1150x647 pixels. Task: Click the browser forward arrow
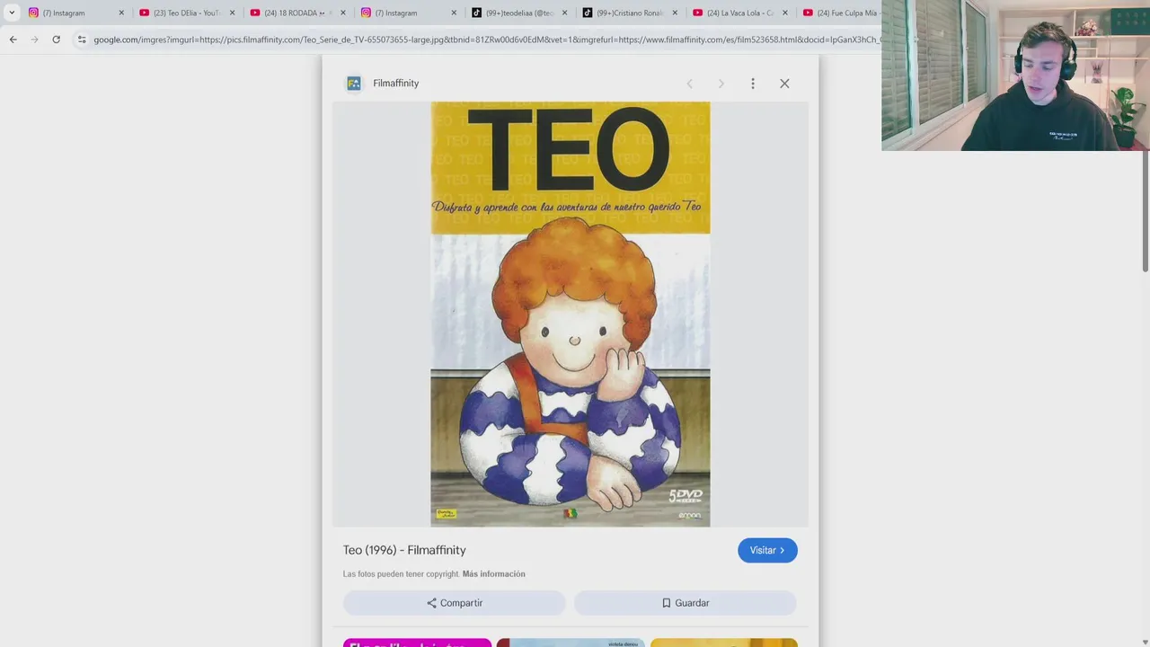tap(34, 40)
